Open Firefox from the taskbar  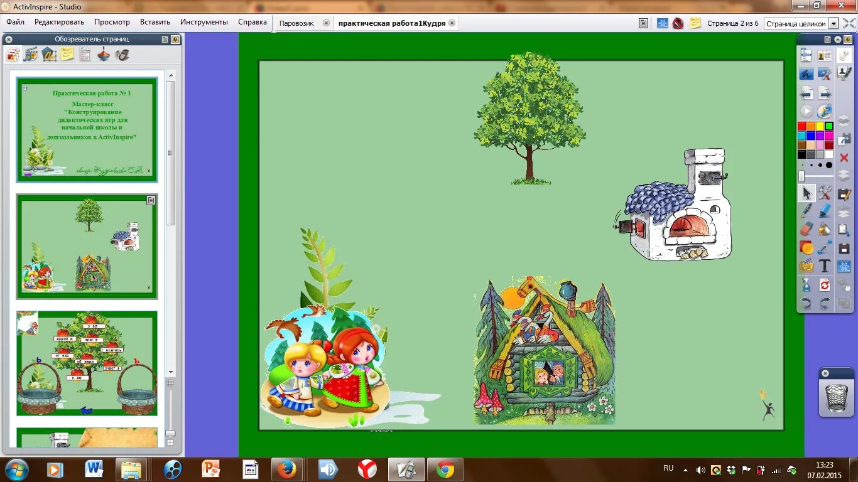click(288, 469)
